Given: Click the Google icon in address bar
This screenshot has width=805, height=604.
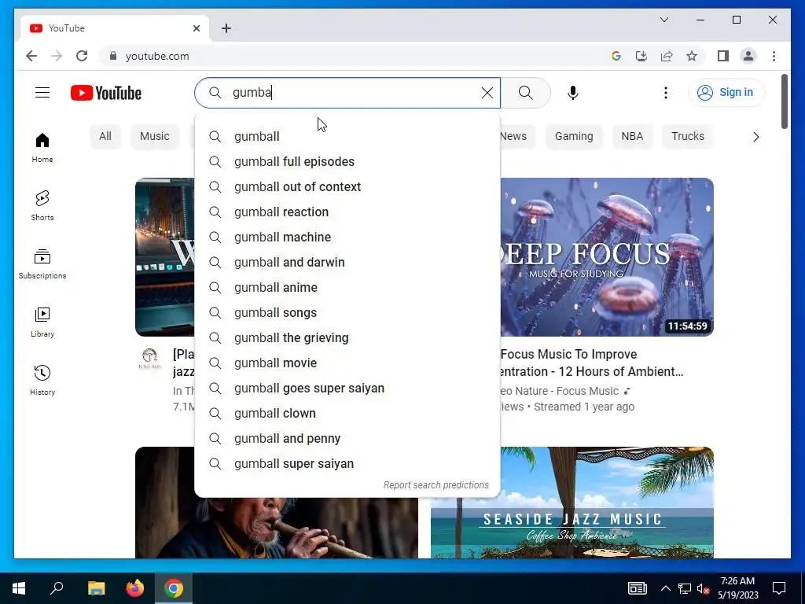Looking at the screenshot, I should [616, 56].
